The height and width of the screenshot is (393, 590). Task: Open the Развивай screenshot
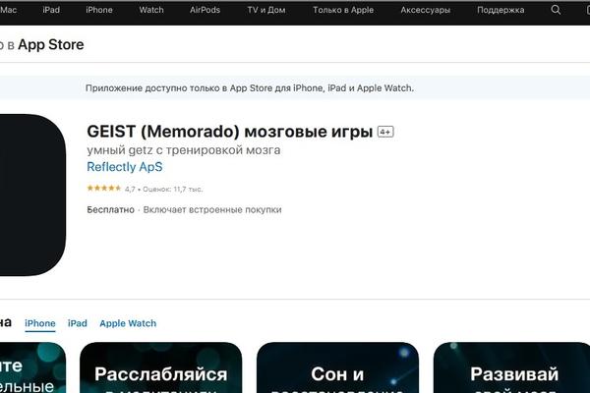(511, 367)
